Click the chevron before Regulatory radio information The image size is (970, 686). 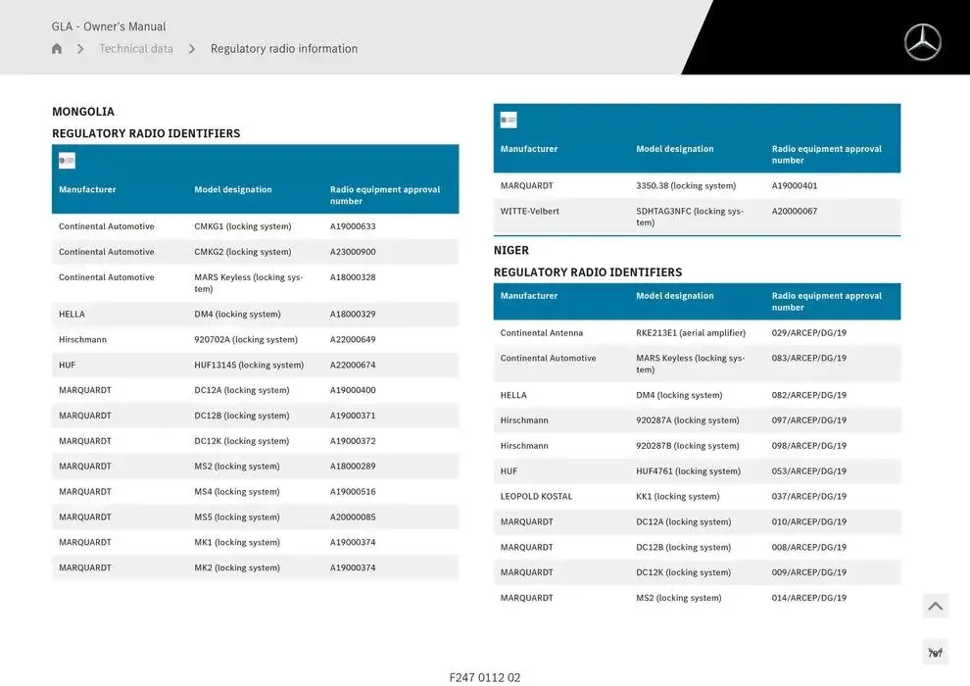coord(192,49)
